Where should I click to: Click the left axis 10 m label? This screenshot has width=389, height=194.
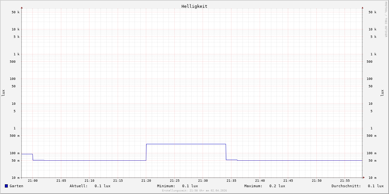tap(16, 178)
